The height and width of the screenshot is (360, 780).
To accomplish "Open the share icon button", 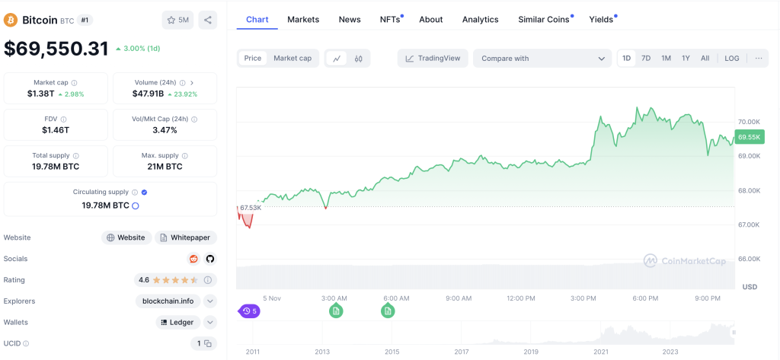I will point(208,21).
